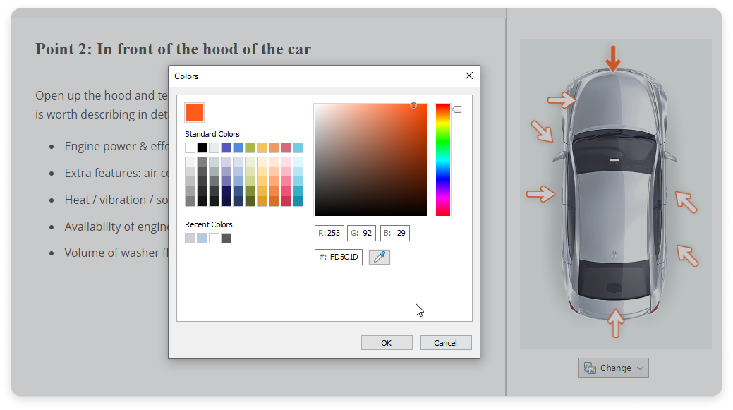733x410 pixels.
Task: Click the image icon on the Change button
Action: pos(588,368)
